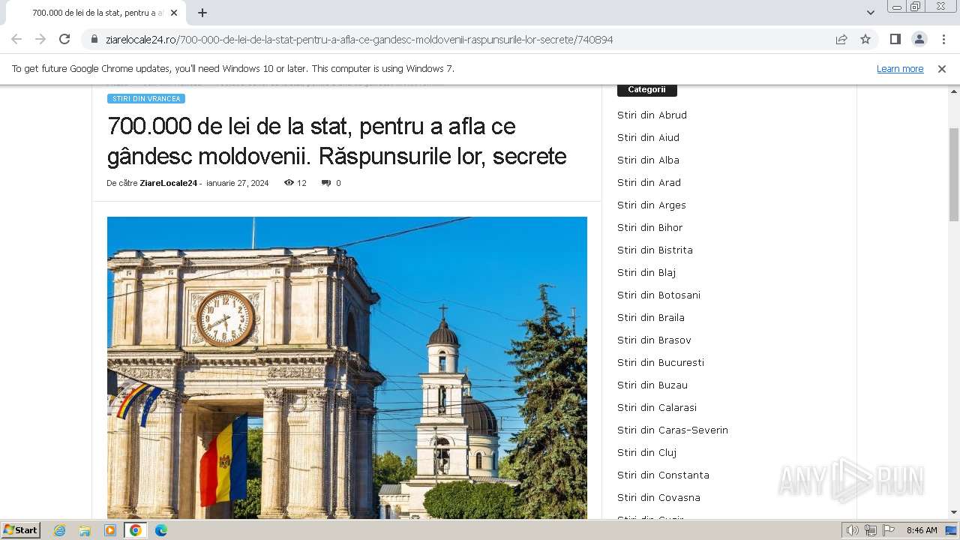Click the article headline text
The image size is (960, 540).
pyautogui.click(x=337, y=141)
